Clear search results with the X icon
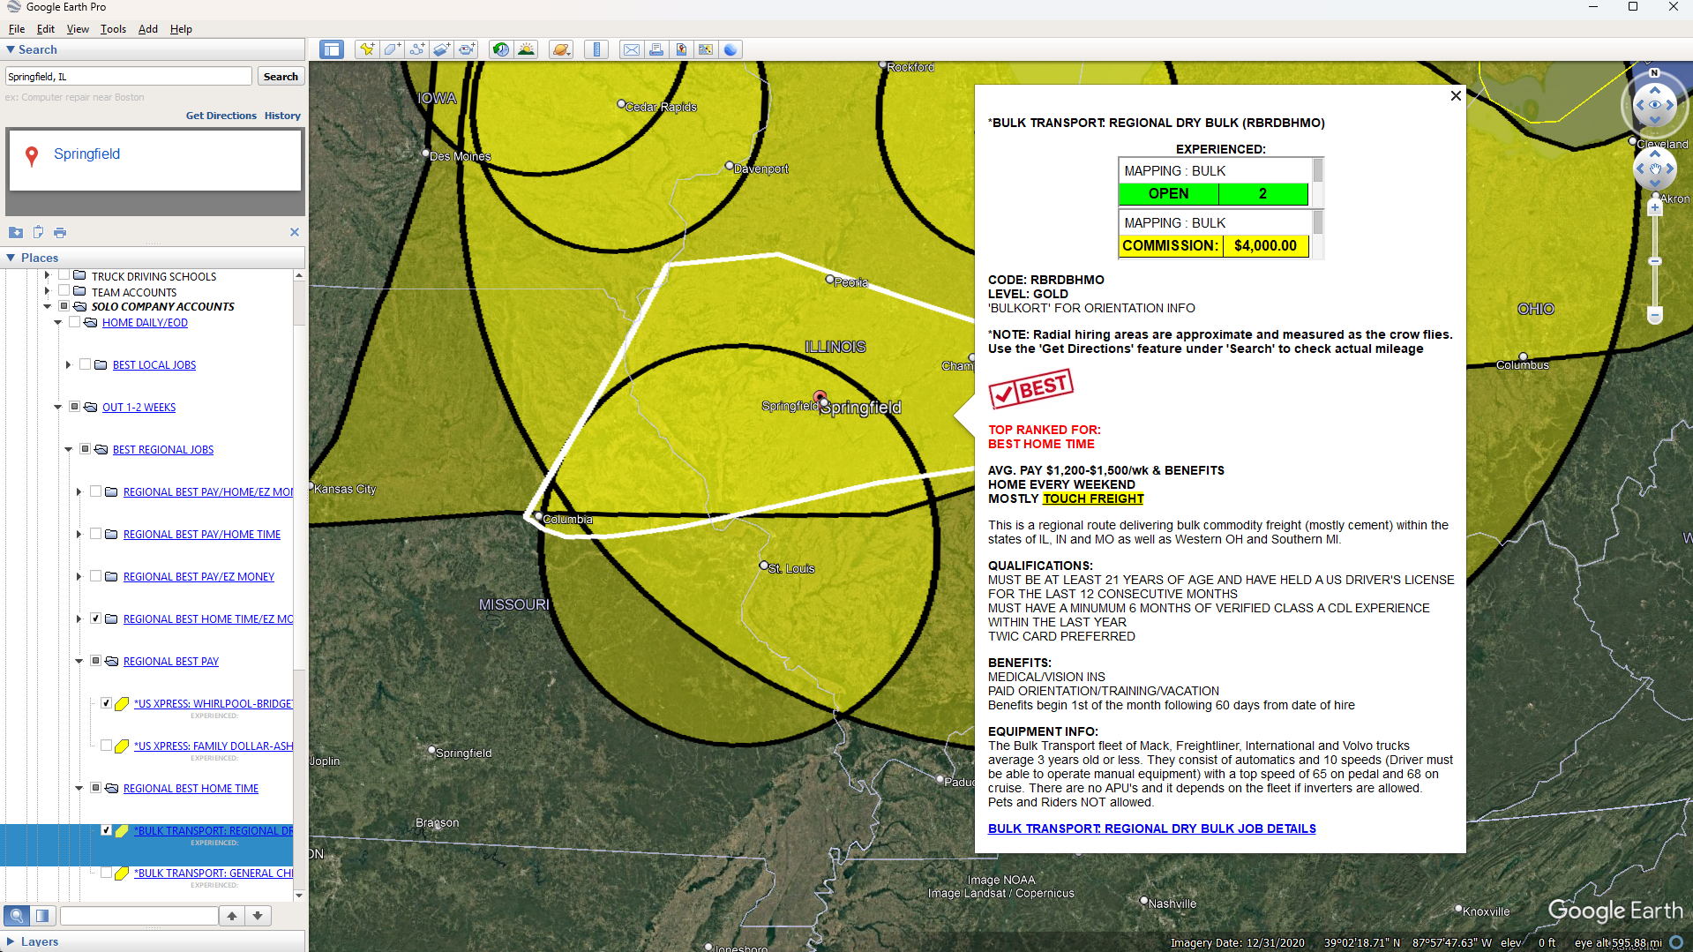Viewport: 1693px width, 952px height. pyautogui.click(x=295, y=232)
